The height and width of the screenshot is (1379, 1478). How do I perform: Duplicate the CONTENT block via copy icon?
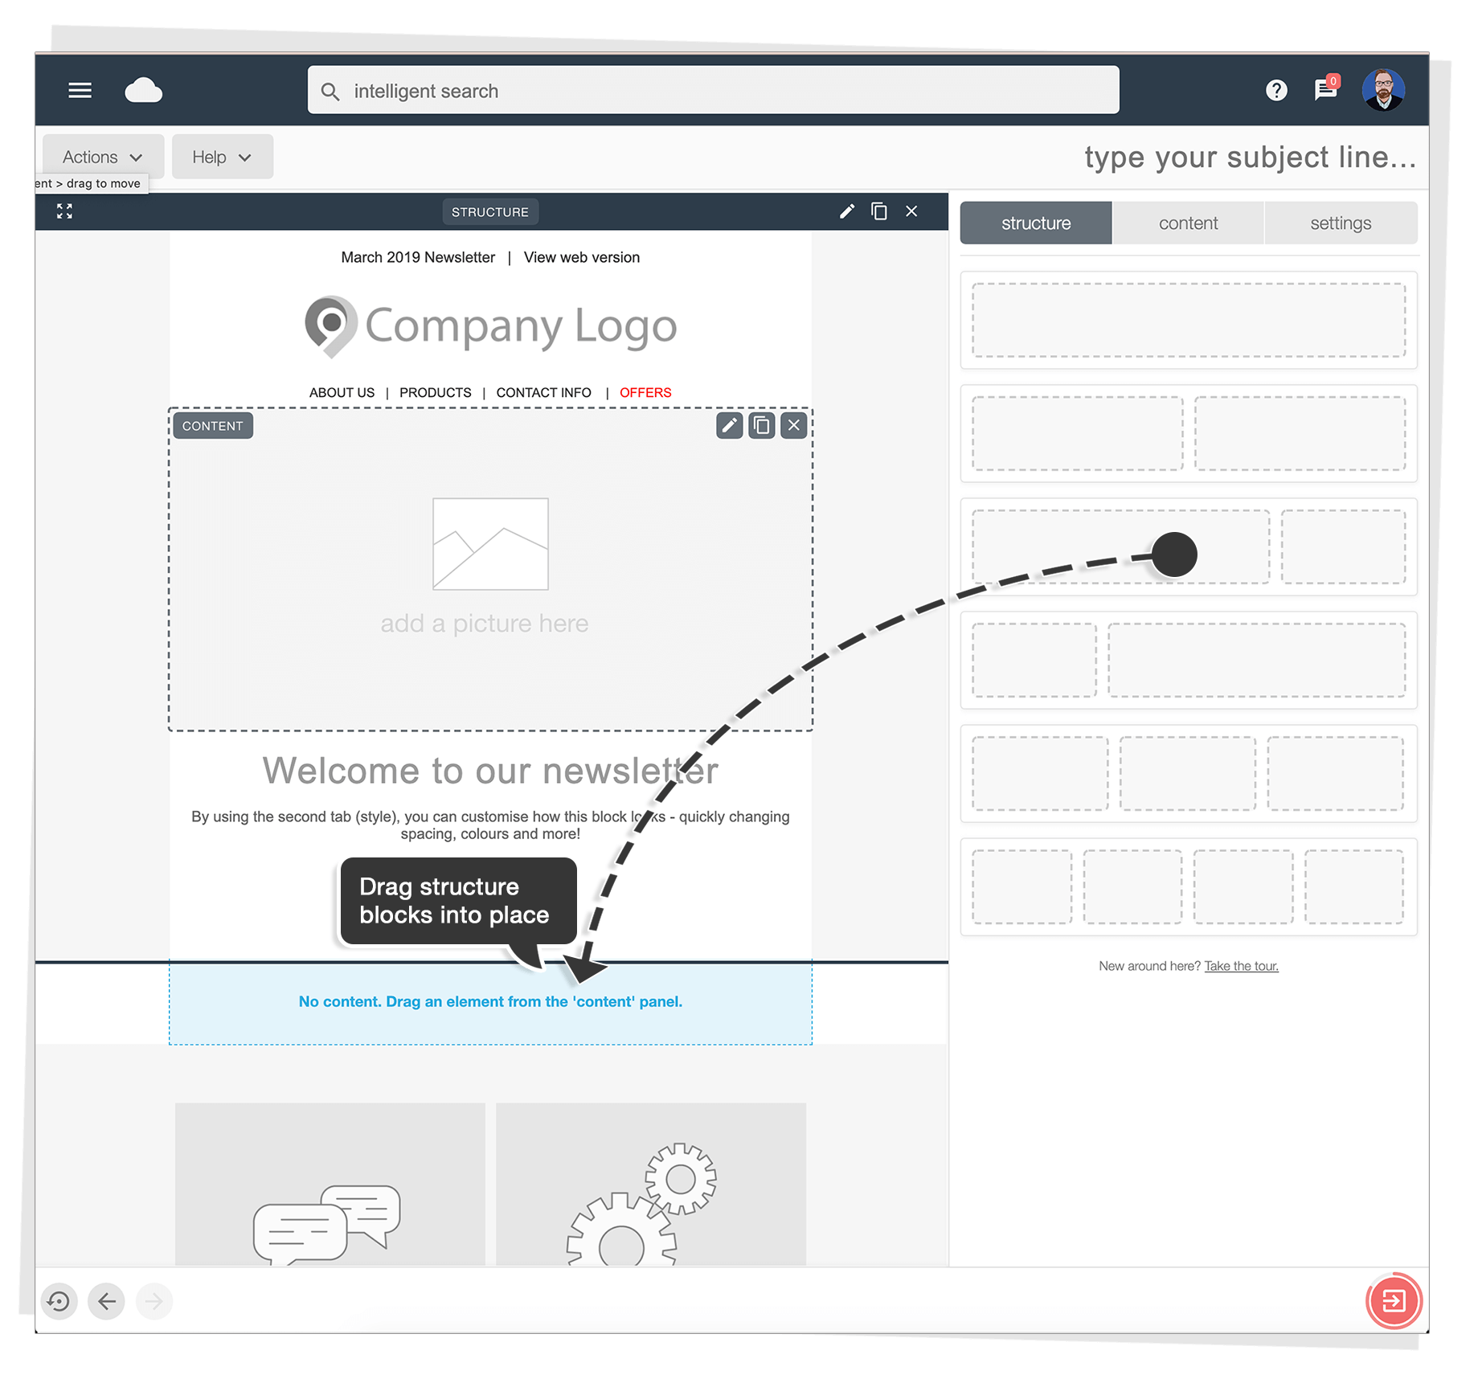pos(761,426)
